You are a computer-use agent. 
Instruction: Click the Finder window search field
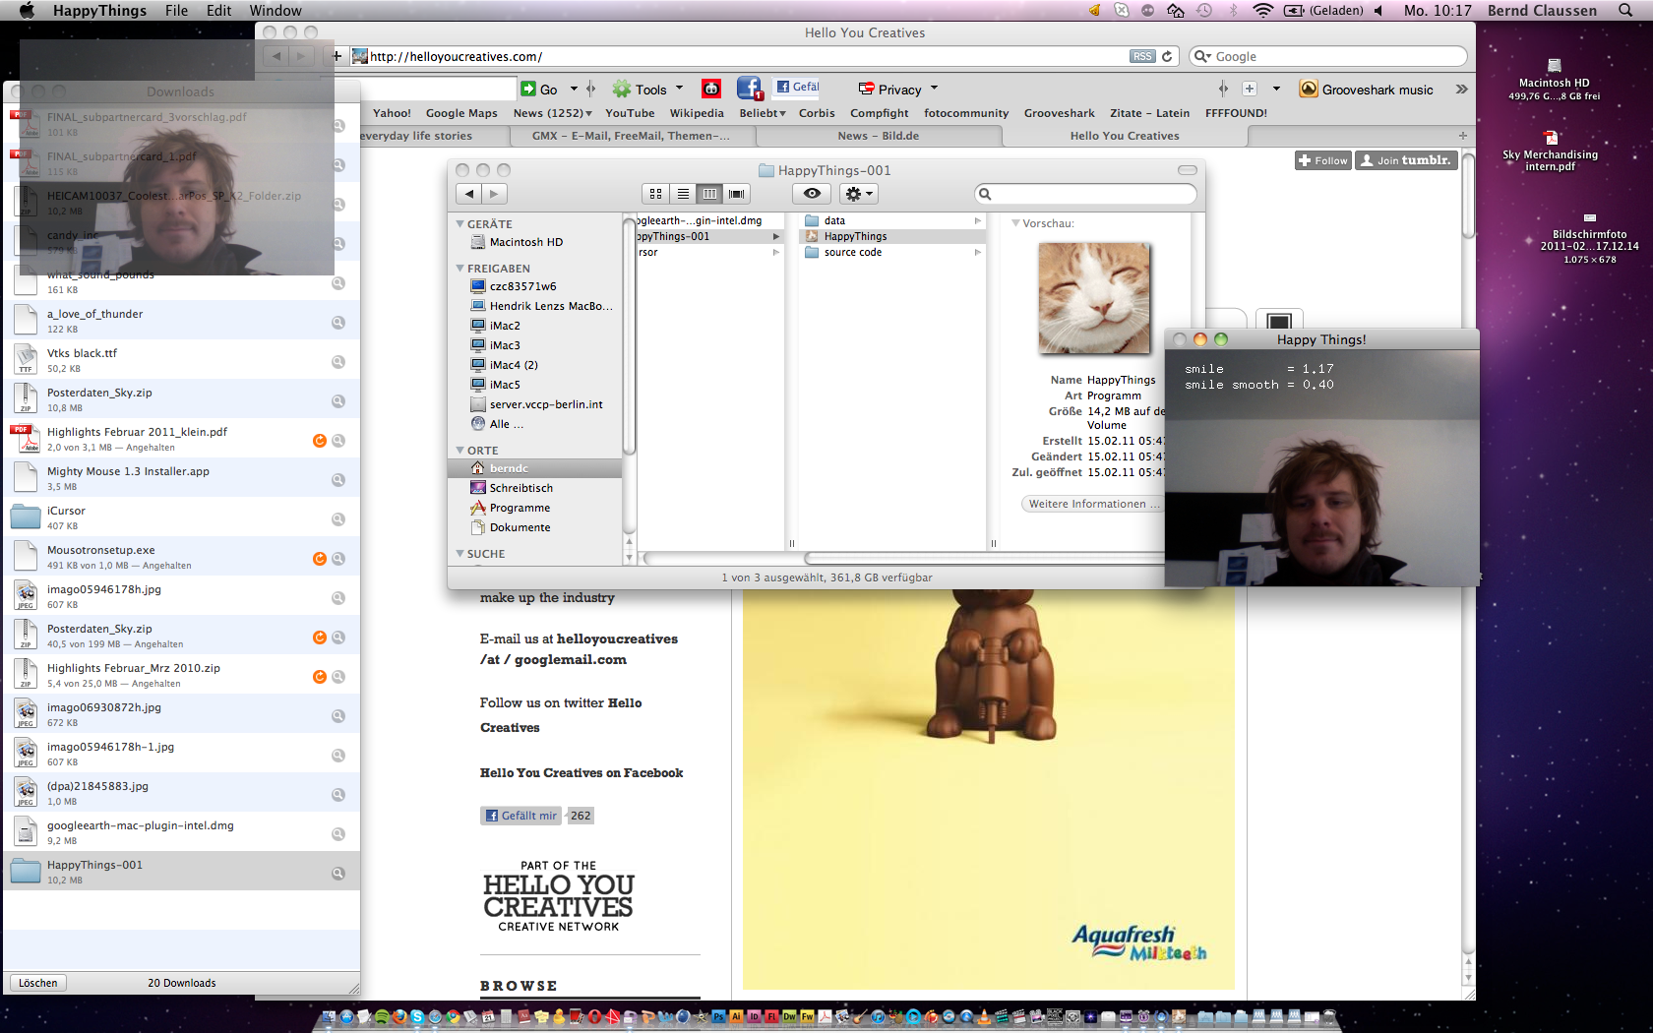tap(1086, 194)
